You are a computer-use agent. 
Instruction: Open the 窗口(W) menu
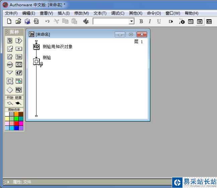(173, 13)
